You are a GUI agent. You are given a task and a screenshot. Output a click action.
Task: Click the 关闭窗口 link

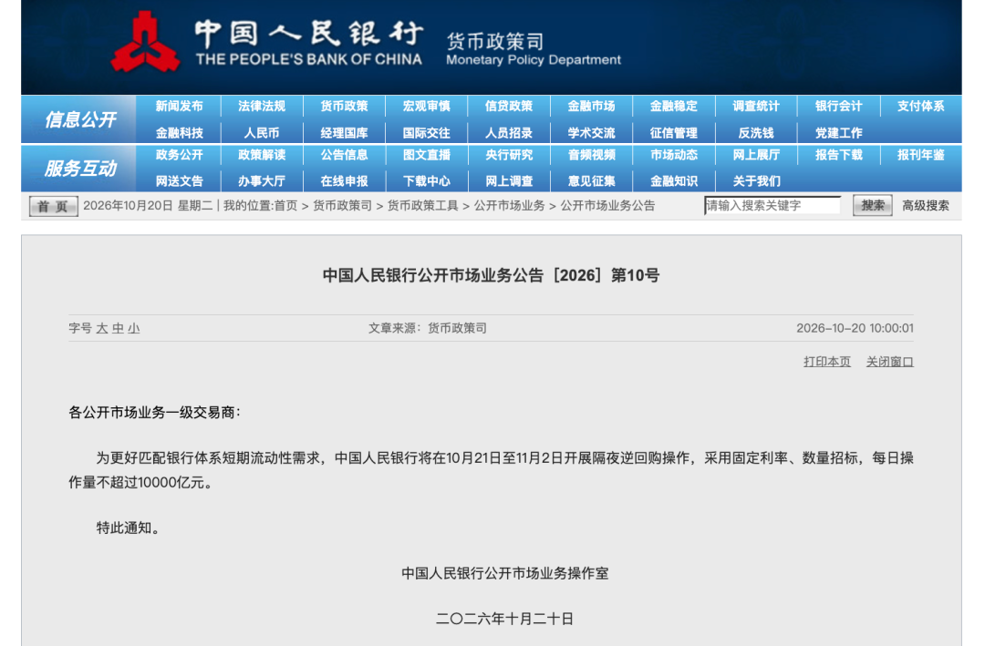[889, 362]
